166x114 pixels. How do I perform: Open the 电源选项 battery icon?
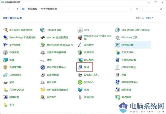[80, 52]
